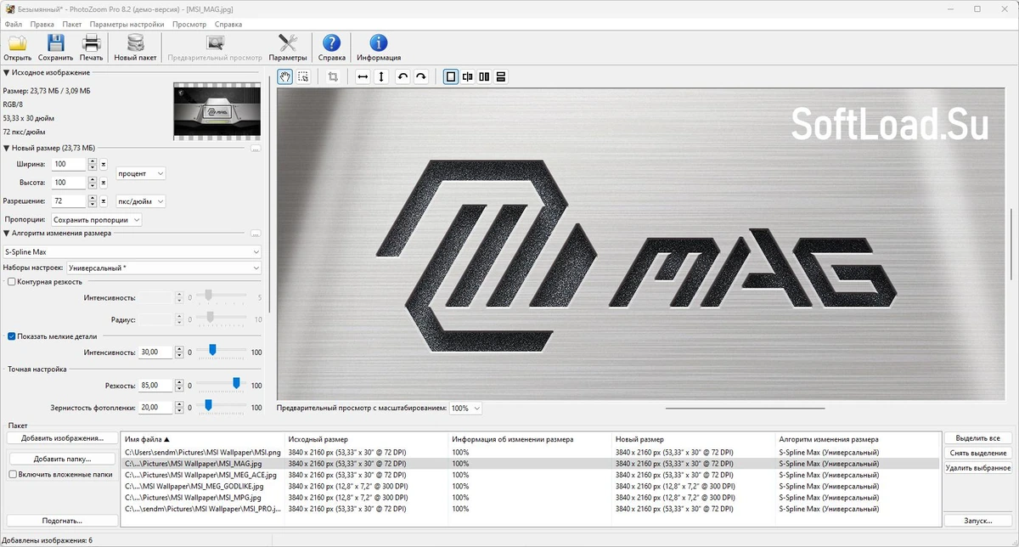Click Снять выделение button

[978, 453]
